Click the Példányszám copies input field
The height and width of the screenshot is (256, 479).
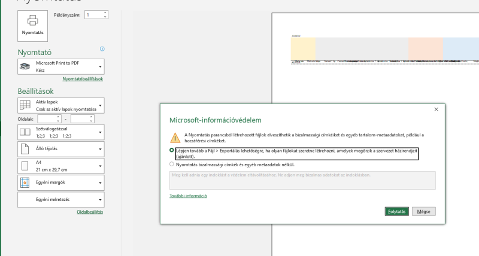(94, 14)
